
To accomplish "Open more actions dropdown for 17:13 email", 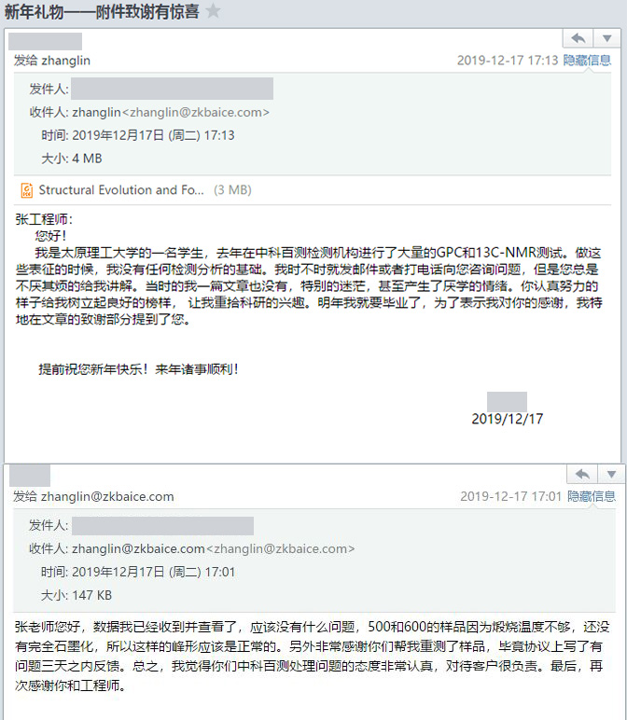I will (x=607, y=38).
